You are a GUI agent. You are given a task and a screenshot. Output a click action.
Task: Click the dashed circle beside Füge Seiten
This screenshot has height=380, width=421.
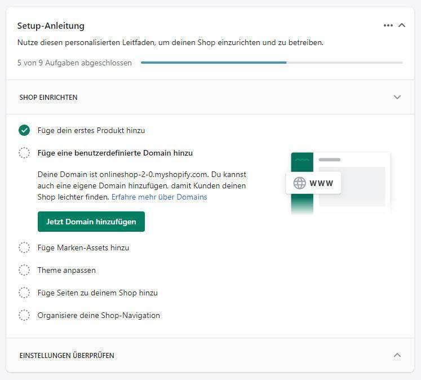[24, 293]
